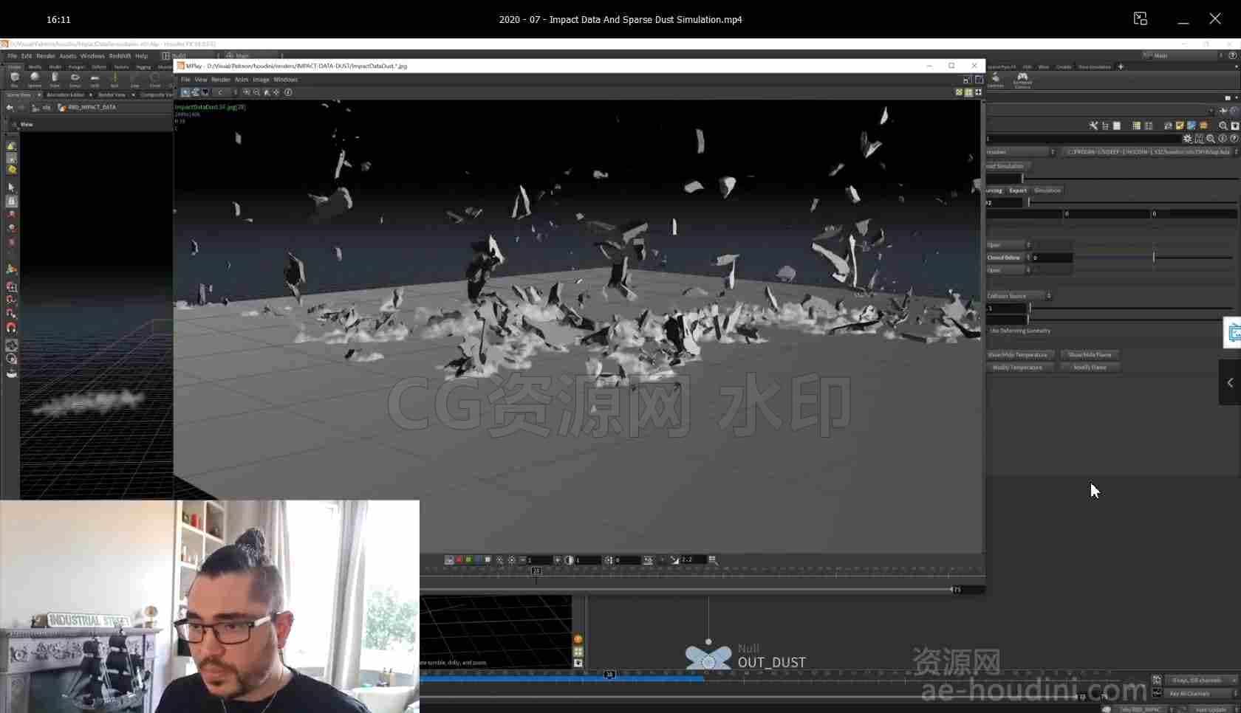This screenshot has width=1241, height=713.
Task: Click the magnifier search icon in the network toolbar
Action: (1223, 125)
